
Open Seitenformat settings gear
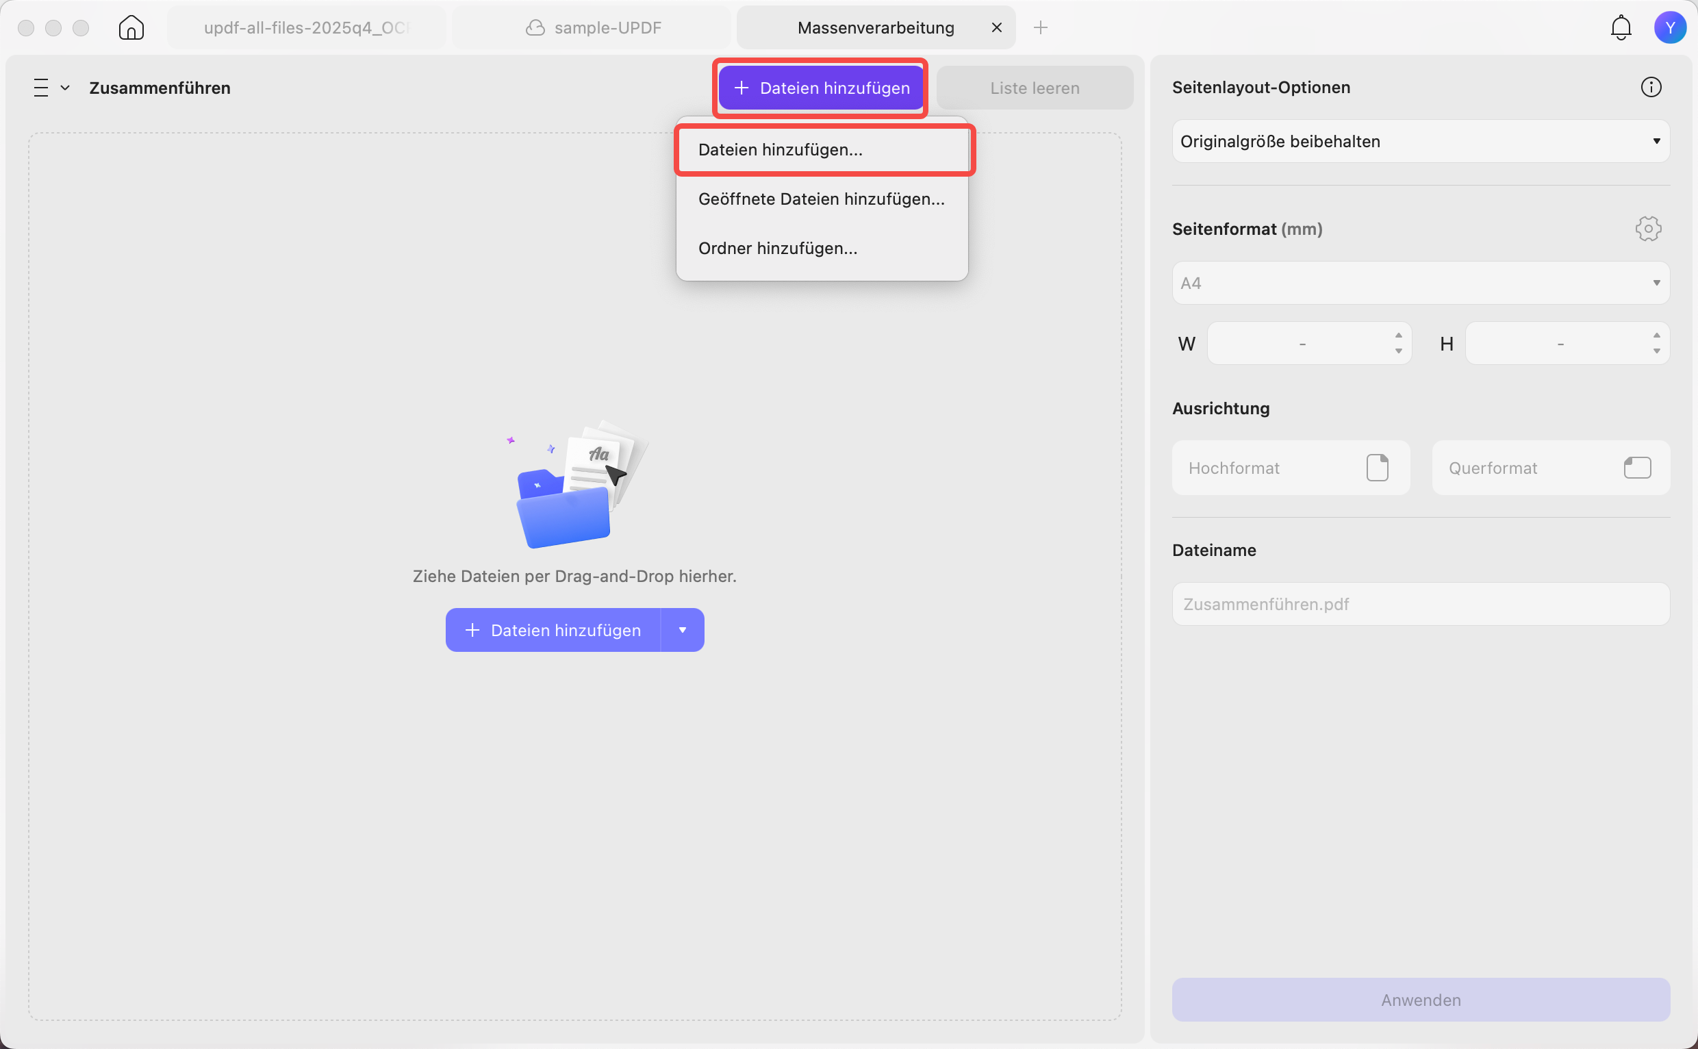(x=1648, y=229)
